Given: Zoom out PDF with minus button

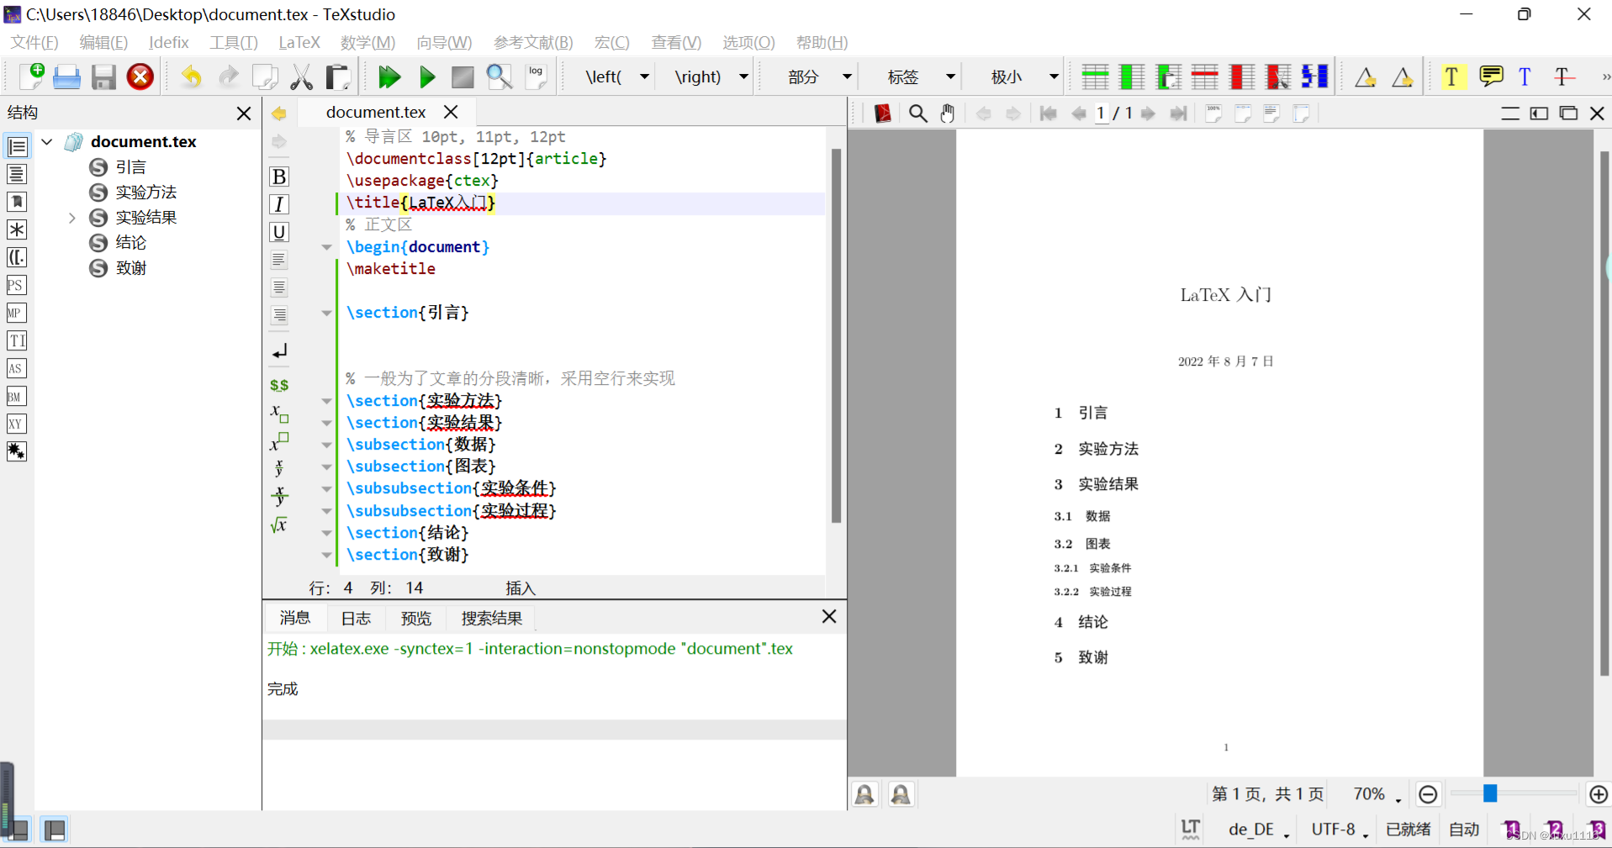Looking at the screenshot, I should (1428, 794).
